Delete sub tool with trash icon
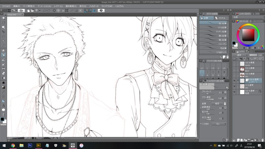The image size is (265, 149). click(x=228, y=57)
